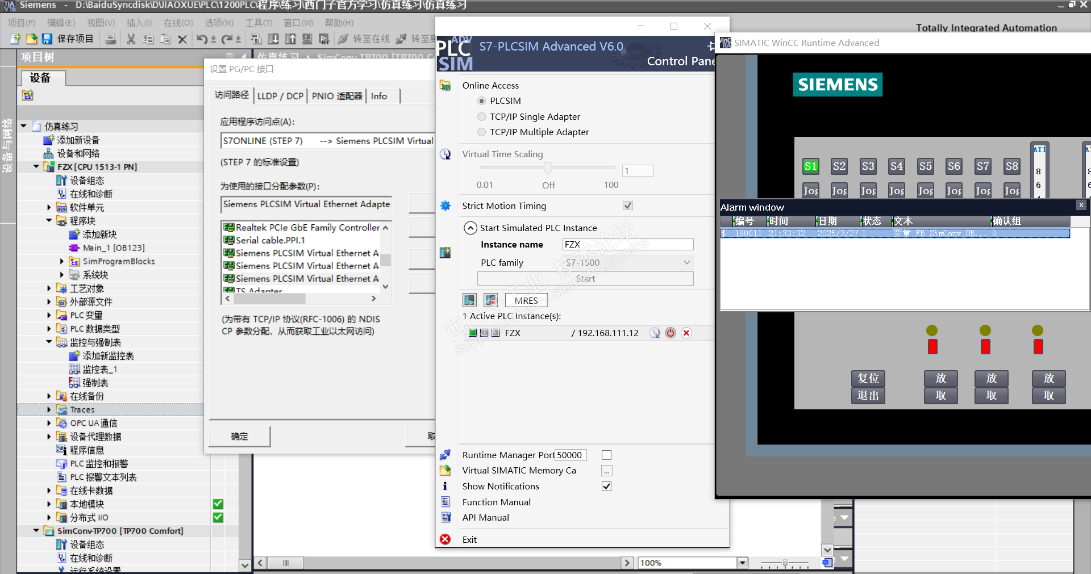Select TCP/IP Single Adapter radio button
The image size is (1091, 574).
[x=482, y=117]
